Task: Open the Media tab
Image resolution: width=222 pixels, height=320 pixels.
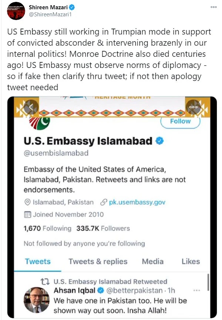Action: pos(153,261)
